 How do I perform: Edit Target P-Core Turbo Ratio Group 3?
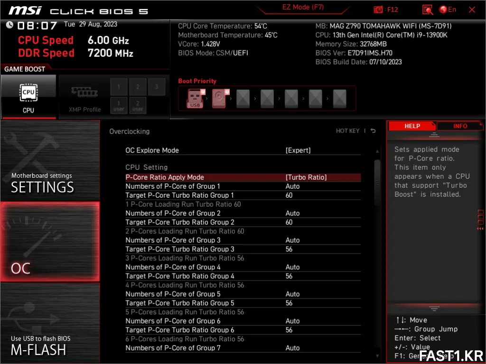(x=243, y=249)
